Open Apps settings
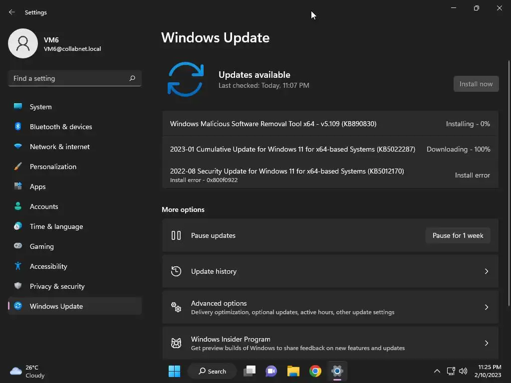 (x=75, y=187)
